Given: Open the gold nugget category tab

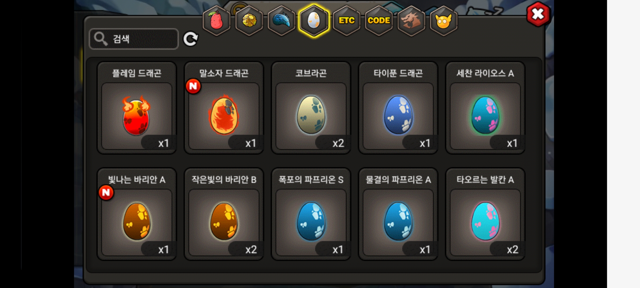Looking at the screenshot, I should pyautogui.click(x=249, y=21).
